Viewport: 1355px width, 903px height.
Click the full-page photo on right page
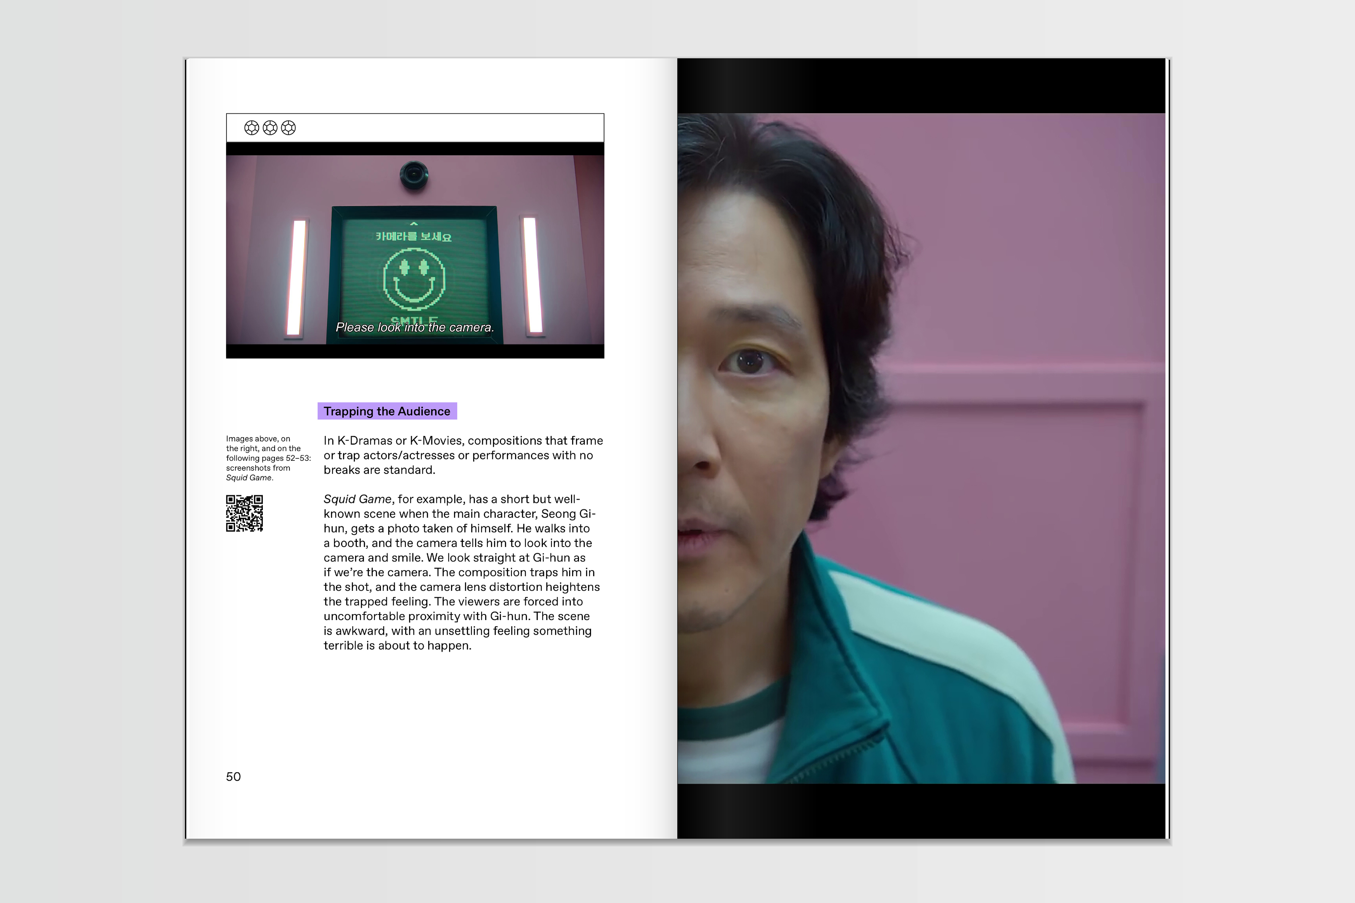920,448
